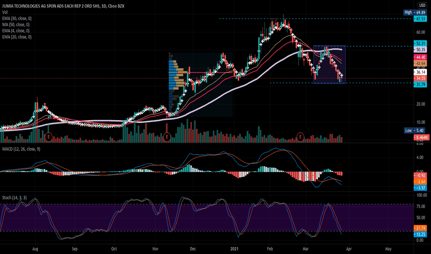The width and height of the screenshot is (431, 254).
Task: Click the May date on time axis
Action: pos(388,249)
